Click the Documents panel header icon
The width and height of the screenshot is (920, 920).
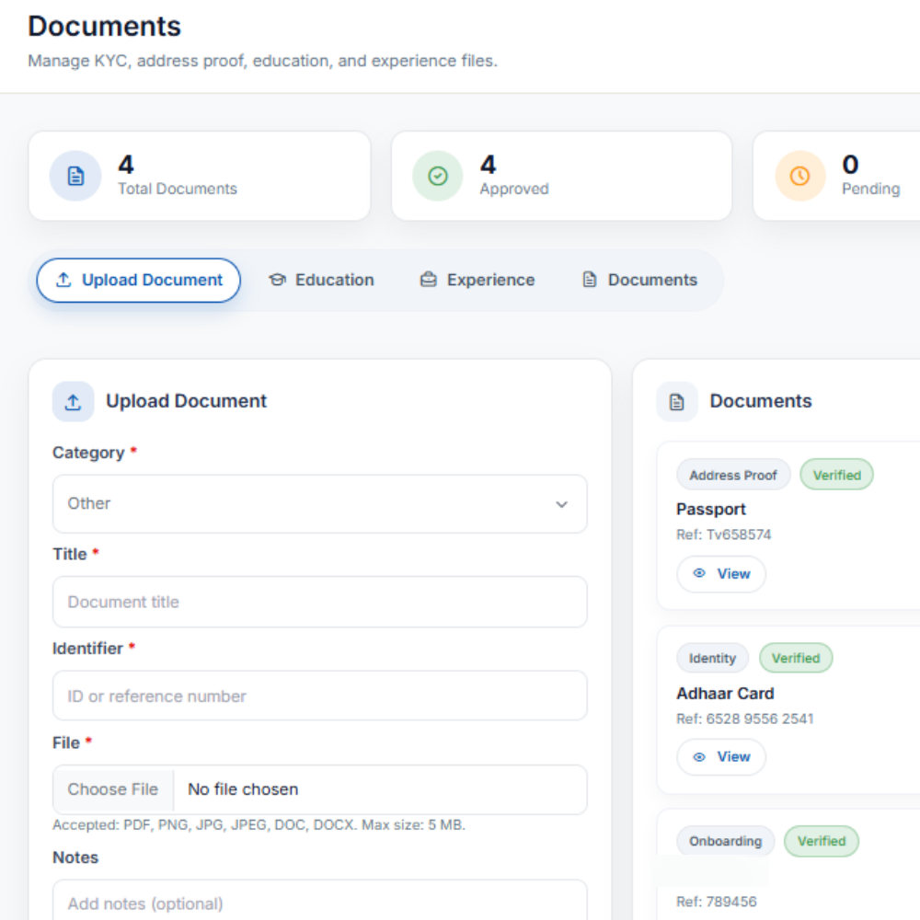coord(677,402)
